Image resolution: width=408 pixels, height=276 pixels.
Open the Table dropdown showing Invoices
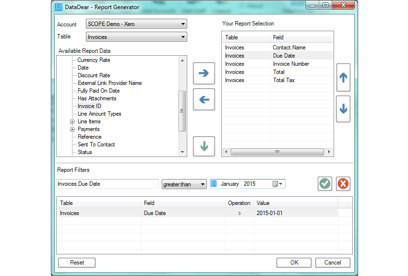(136, 37)
